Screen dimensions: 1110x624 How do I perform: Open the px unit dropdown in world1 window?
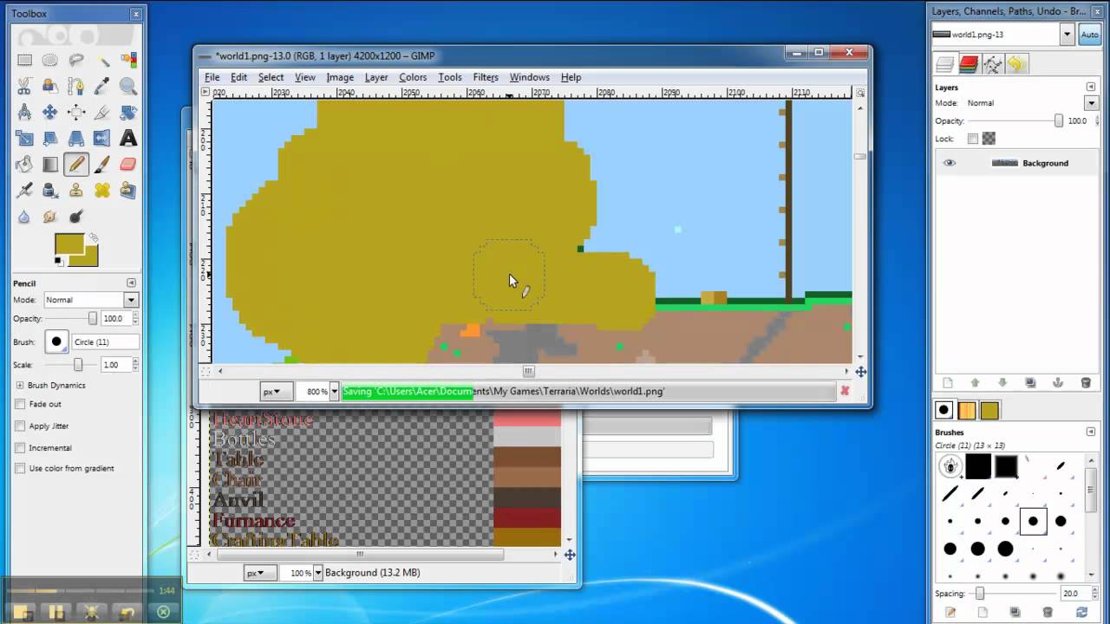(277, 392)
